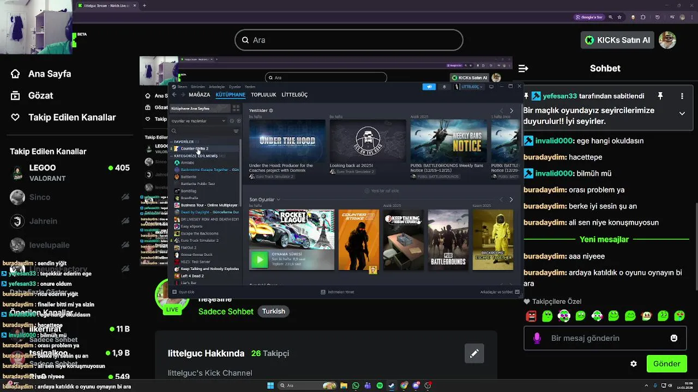Collapse the Kick chat panel icon
The height and width of the screenshot is (392, 698).
pos(523,69)
